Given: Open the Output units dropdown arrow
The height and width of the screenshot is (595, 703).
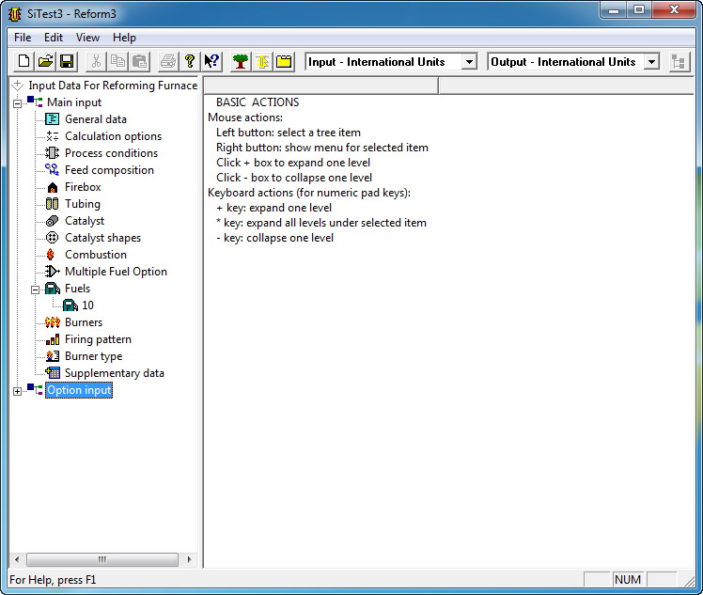Looking at the screenshot, I should [651, 61].
